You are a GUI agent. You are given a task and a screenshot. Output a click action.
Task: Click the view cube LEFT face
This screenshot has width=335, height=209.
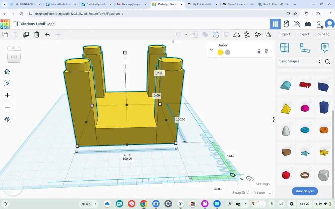pyautogui.click(x=14, y=57)
